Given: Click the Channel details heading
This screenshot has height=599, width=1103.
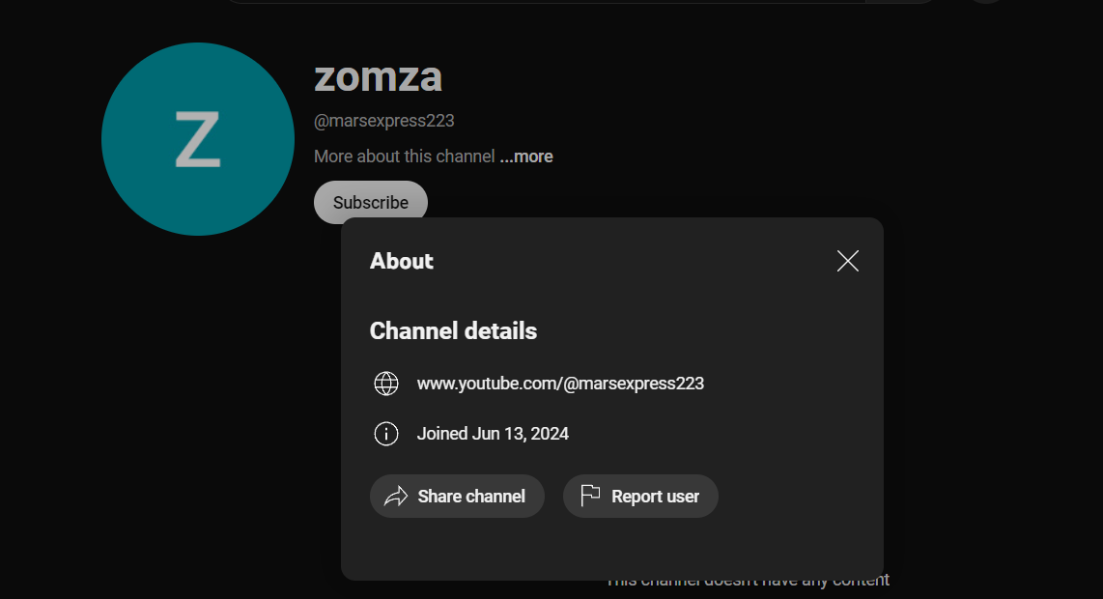Looking at the screenshot, I should point(453,330).
